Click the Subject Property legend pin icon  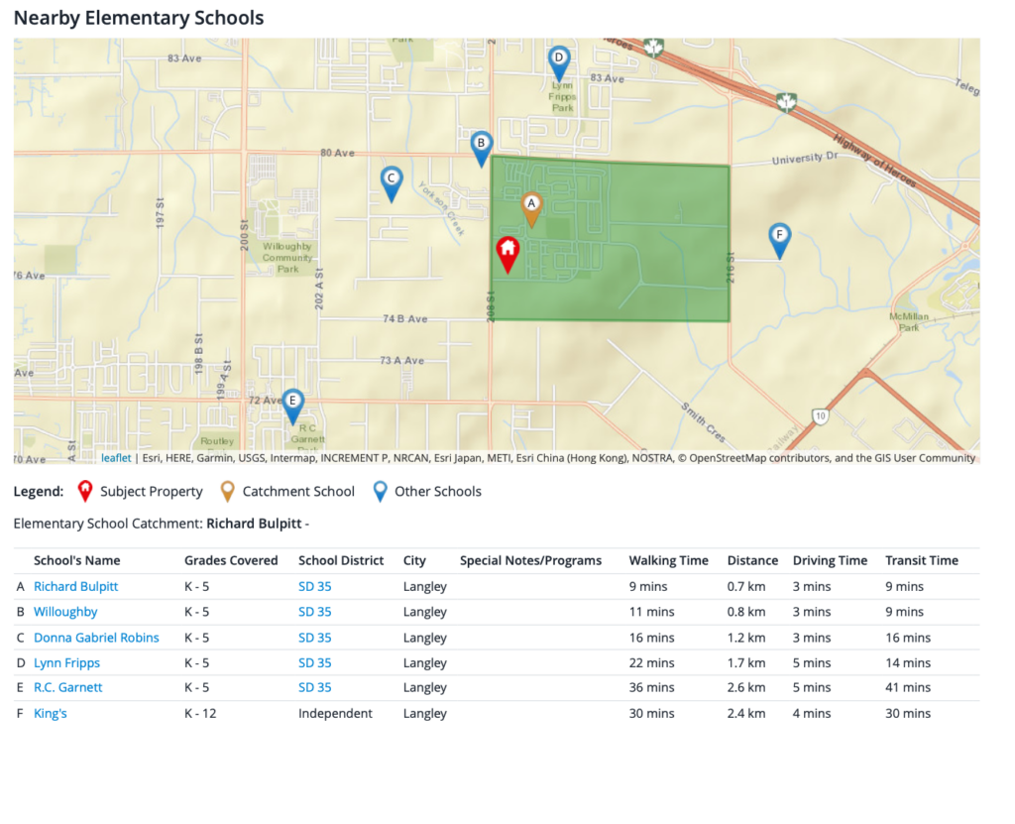(85, 492)
